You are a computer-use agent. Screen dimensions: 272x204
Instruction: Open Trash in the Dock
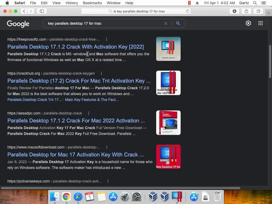217,197
